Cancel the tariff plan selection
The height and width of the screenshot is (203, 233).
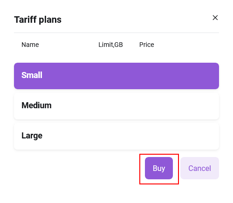[x=199, y=168]
